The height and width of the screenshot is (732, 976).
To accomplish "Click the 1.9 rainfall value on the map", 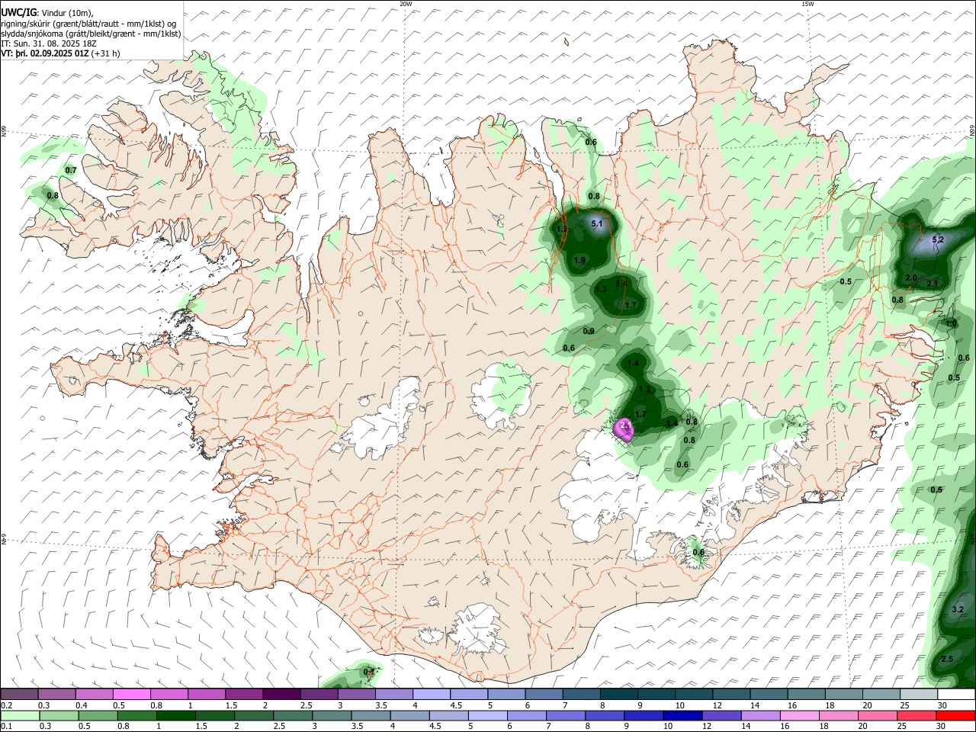I will (579, 260).
